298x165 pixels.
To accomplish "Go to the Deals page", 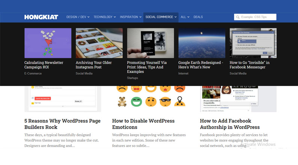I will (x=198, y=17).
